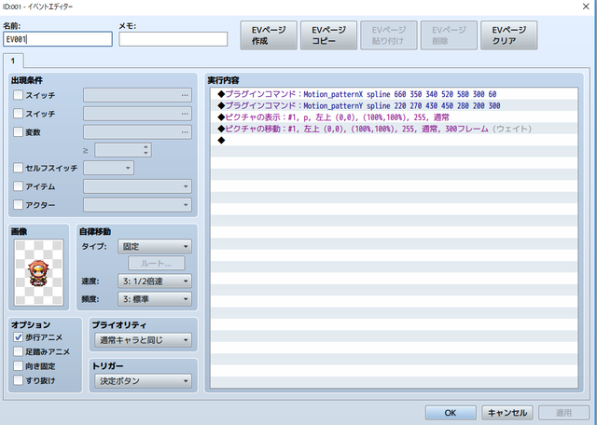This screenshot has width=597, height=425.
Task: Open the 速度 dropdown showing 3: 1/2倍速
Action: [x=155, y=281]
